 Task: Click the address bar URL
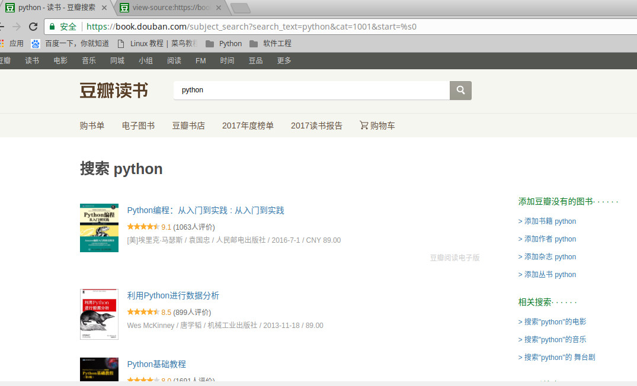[251, 27]
